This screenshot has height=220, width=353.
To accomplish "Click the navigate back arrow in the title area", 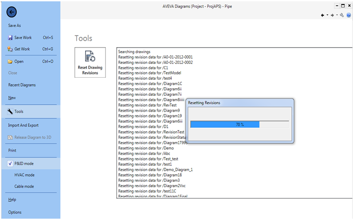I will click(322, 15).
